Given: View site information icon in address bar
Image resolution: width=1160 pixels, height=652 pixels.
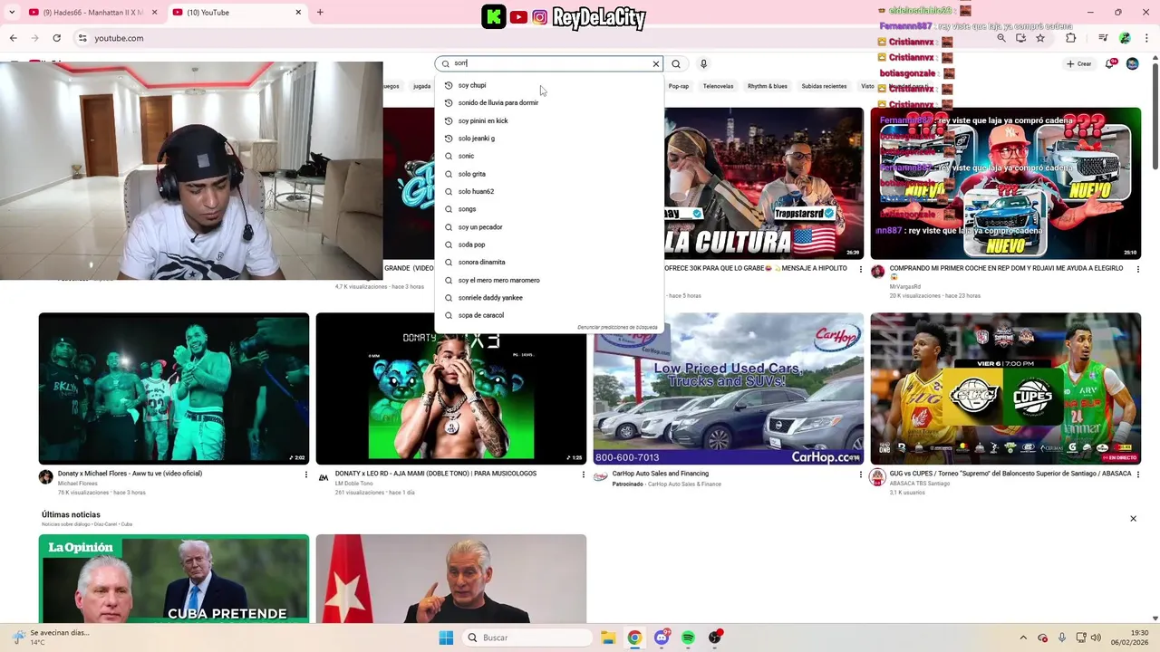Looking at the screenshot, I should tap(82, 38).
